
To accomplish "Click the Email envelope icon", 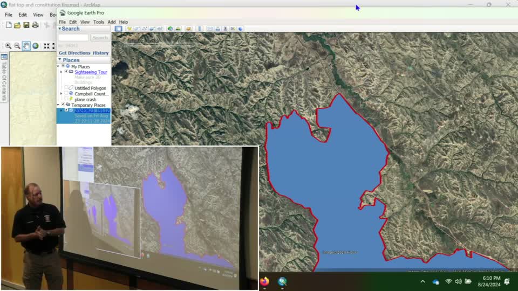I will coord(210,29).
